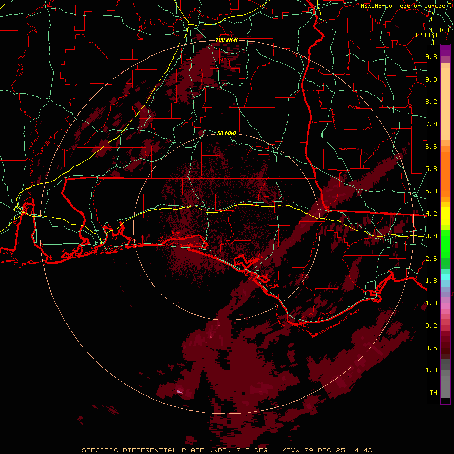This screenshot has width=454, height=454.
Task: Click the 0.2 legend value
Action: pos(431,326)
